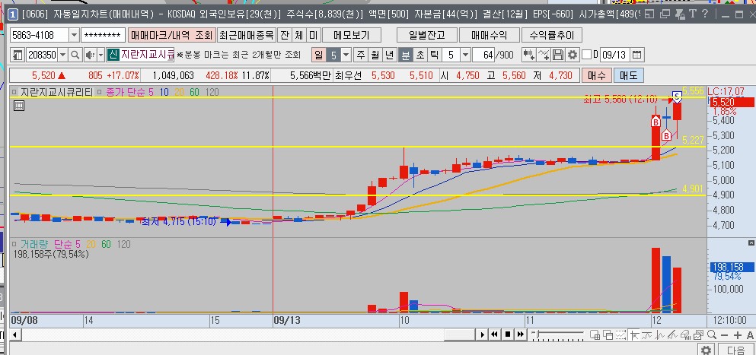This screenshot has height=355, width=756.
Task: Click the speaker sound icon
Action: (90, 55)
